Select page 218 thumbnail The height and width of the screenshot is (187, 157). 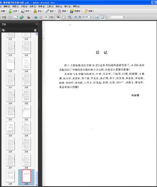point(26,80)
